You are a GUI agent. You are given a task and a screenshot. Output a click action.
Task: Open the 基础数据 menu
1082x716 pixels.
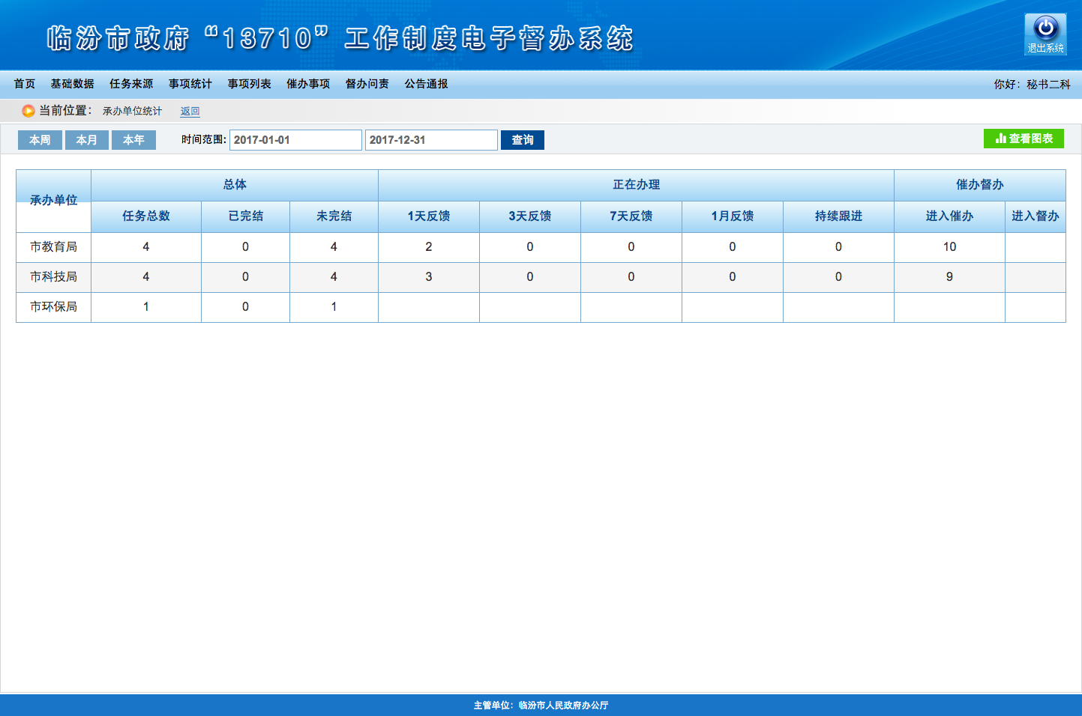coord(73,84)
